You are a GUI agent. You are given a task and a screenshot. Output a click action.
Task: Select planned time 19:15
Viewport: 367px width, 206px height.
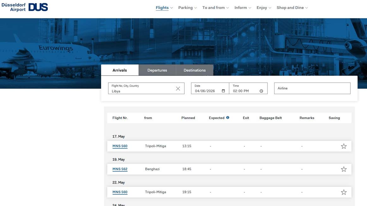[x=187, y=192]
